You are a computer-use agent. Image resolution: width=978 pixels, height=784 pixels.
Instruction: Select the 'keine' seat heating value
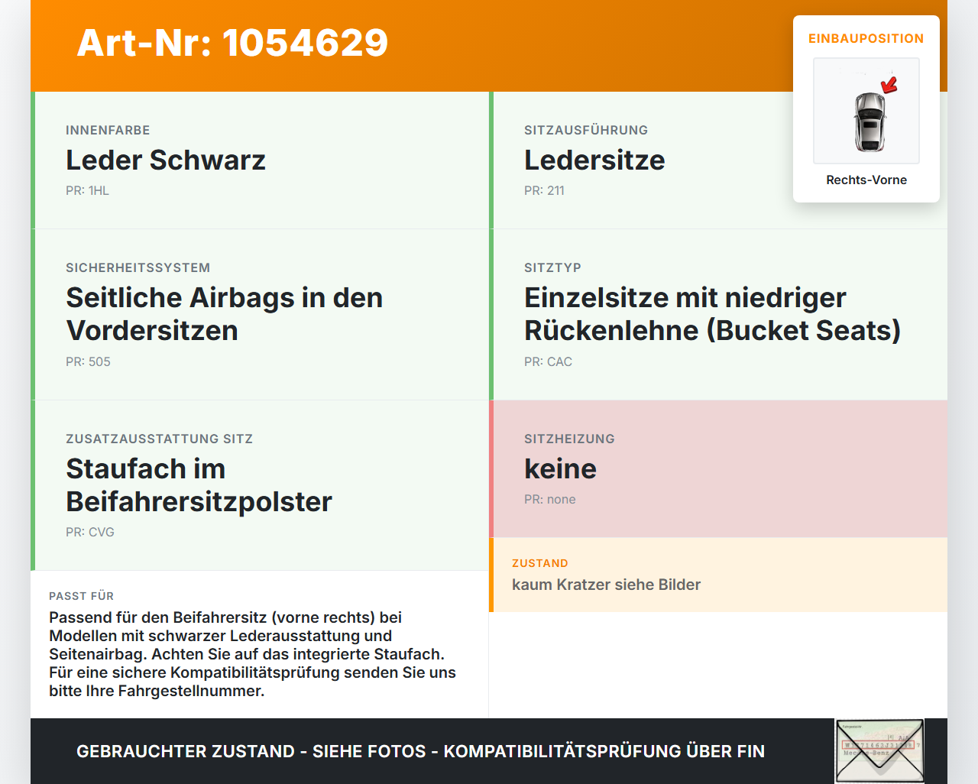(x=560, y=468)
